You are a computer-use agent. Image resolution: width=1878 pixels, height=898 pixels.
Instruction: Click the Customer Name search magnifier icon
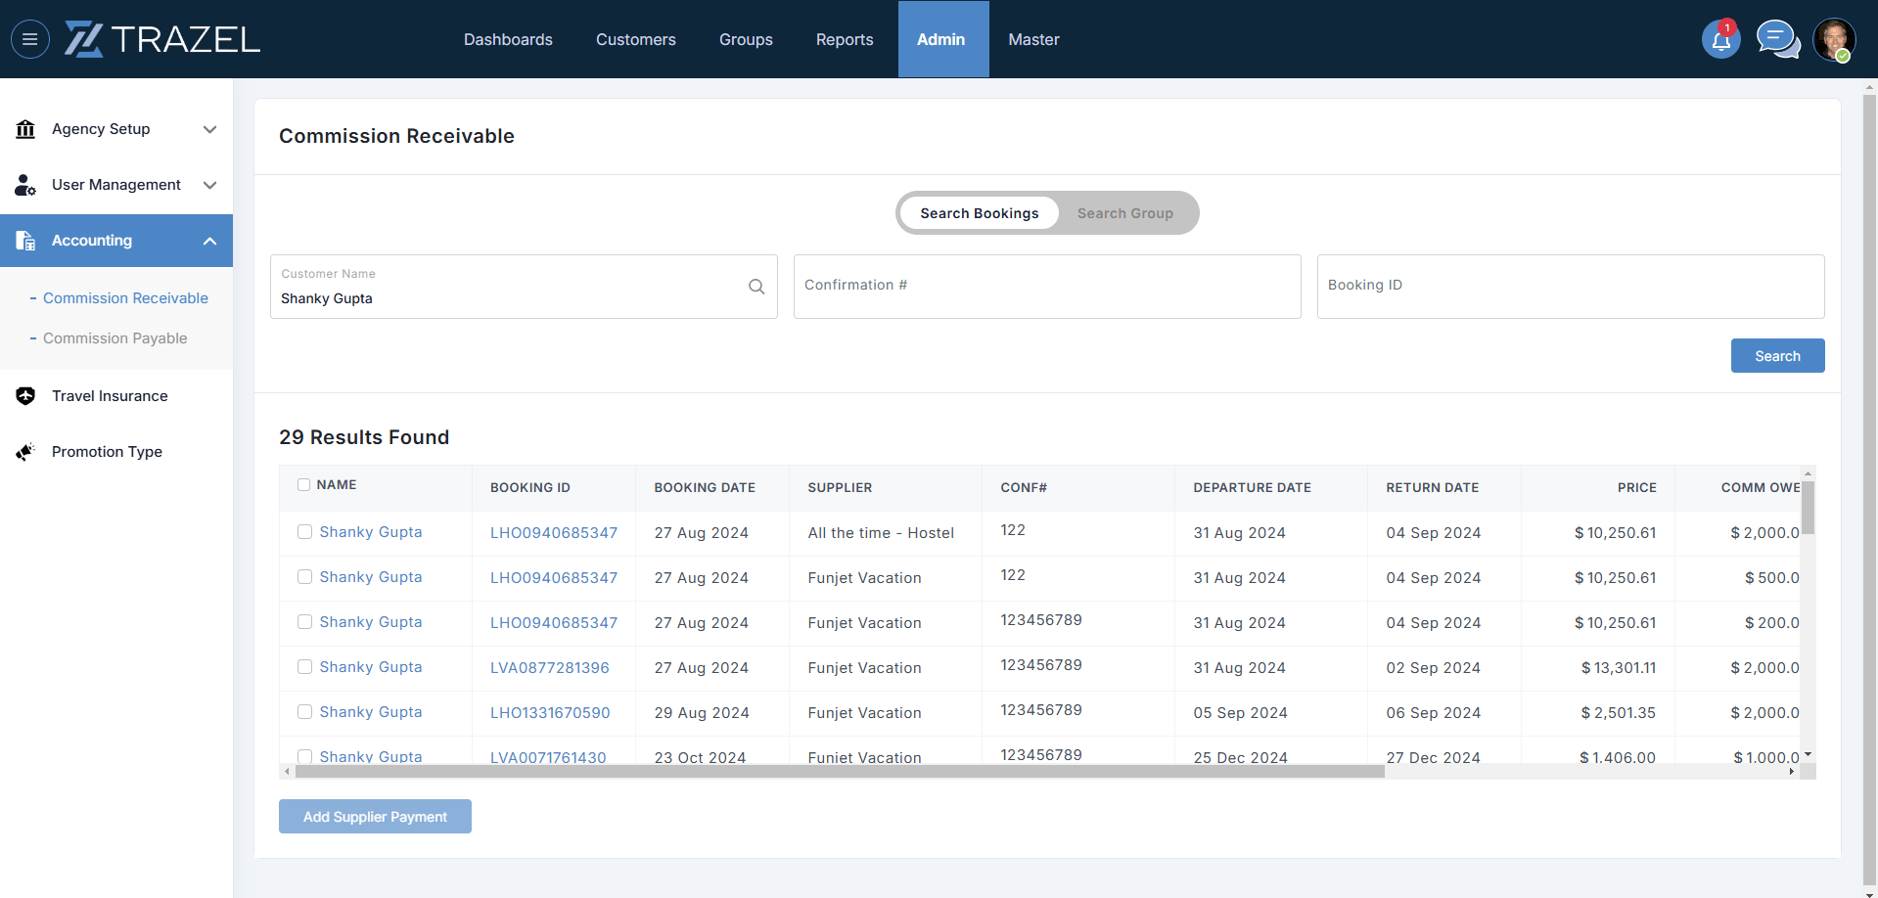tap(756, 287)
